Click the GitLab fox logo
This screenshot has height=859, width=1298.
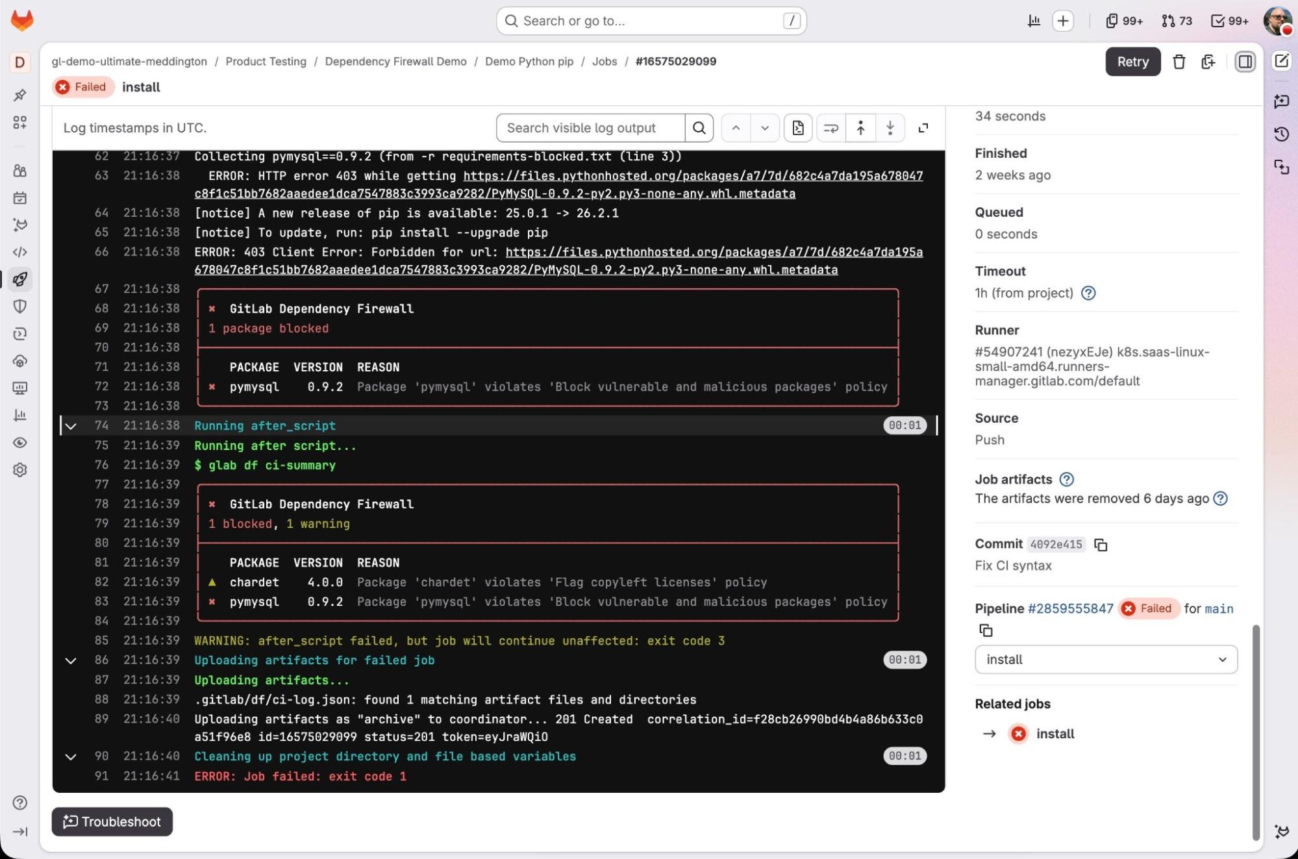click(x=22, y=20)
